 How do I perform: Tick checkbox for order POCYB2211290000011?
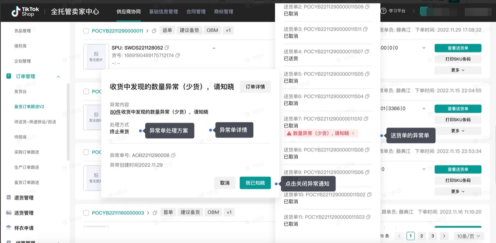pos(86,31)
